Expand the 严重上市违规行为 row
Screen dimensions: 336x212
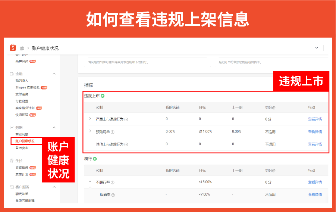[x=90, y=118]
